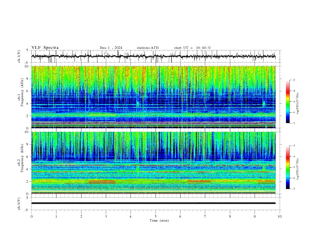Screen dimensions: 315x243
Task: Click the flat ch.3 voltage trace
Action: (x=153, y=203)
